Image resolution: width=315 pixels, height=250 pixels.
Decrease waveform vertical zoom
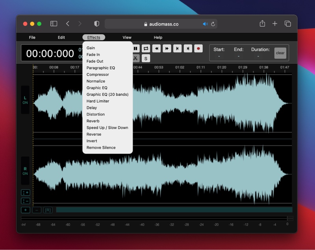(26, 201)
